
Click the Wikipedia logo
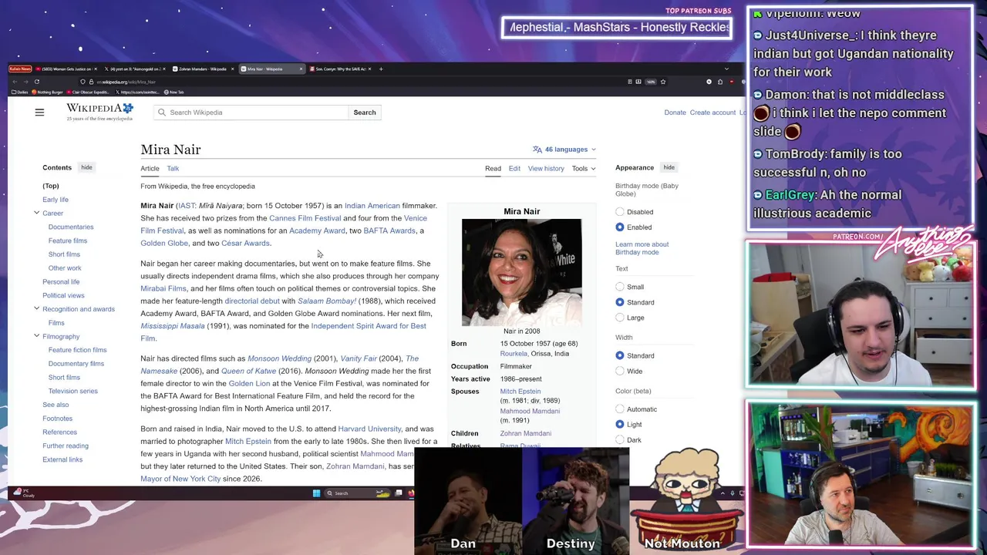point(99,112)
